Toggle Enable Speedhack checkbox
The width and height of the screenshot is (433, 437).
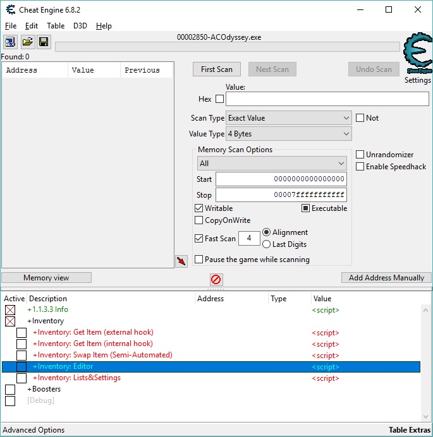pos(360,167)
